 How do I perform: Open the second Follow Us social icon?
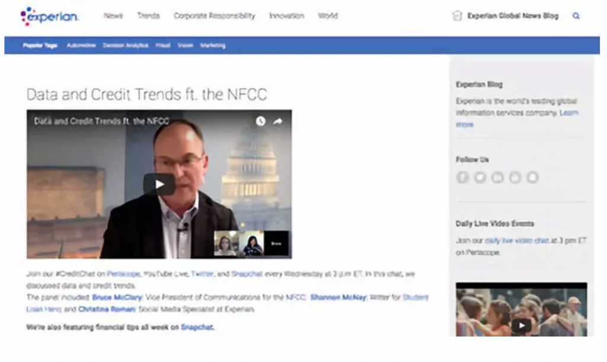[480, 177]
